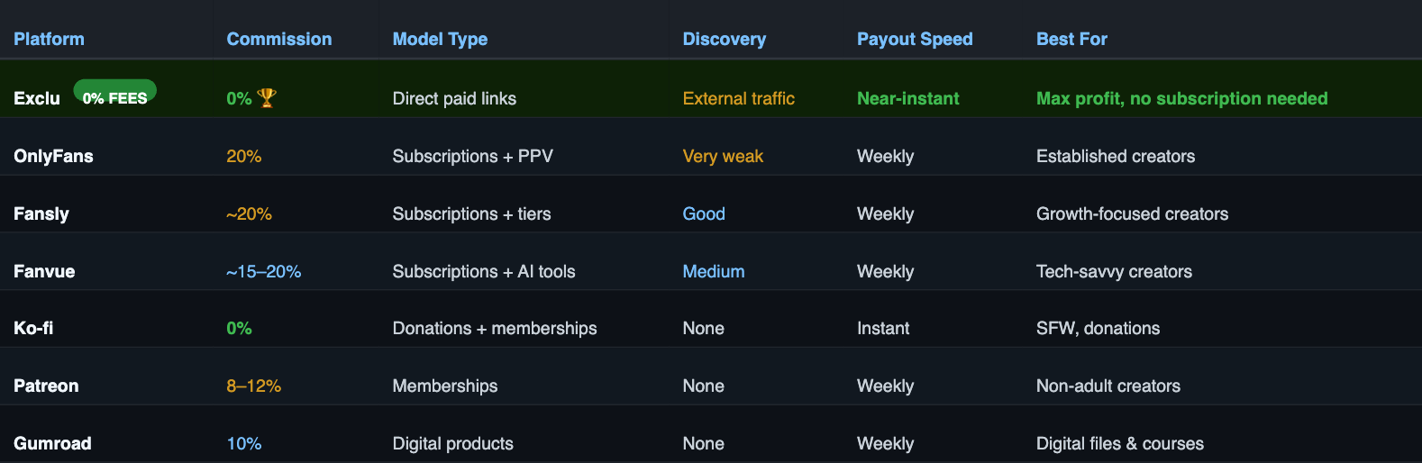Screen dimensions: 1422x463
Task: Select the 'Max profit, no subscription needed' text
Action: click(x=1181, y=98)
